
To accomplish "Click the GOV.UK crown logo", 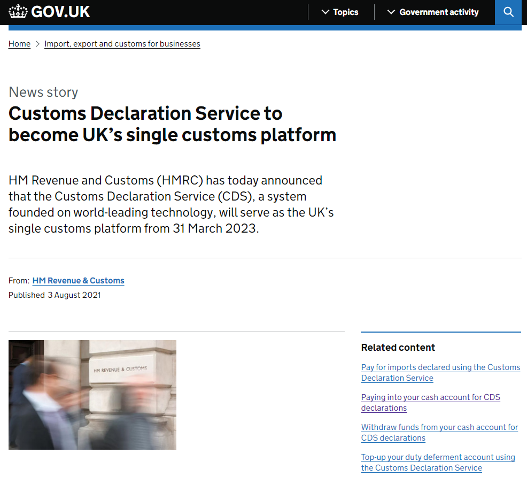I will [x=18, y=11].
